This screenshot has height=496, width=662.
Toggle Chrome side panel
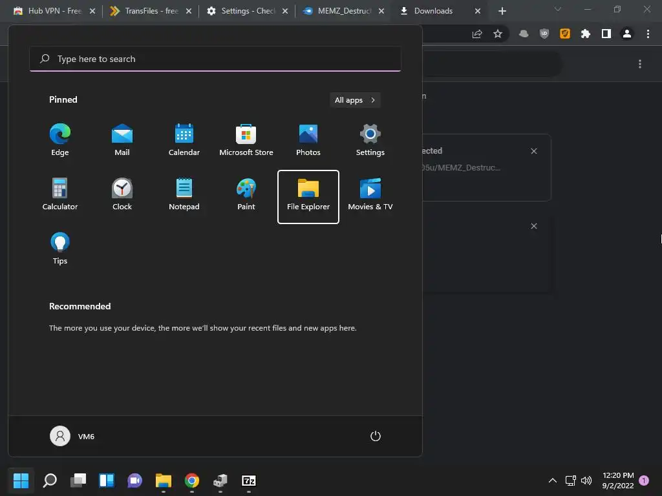tap(606, 34)
